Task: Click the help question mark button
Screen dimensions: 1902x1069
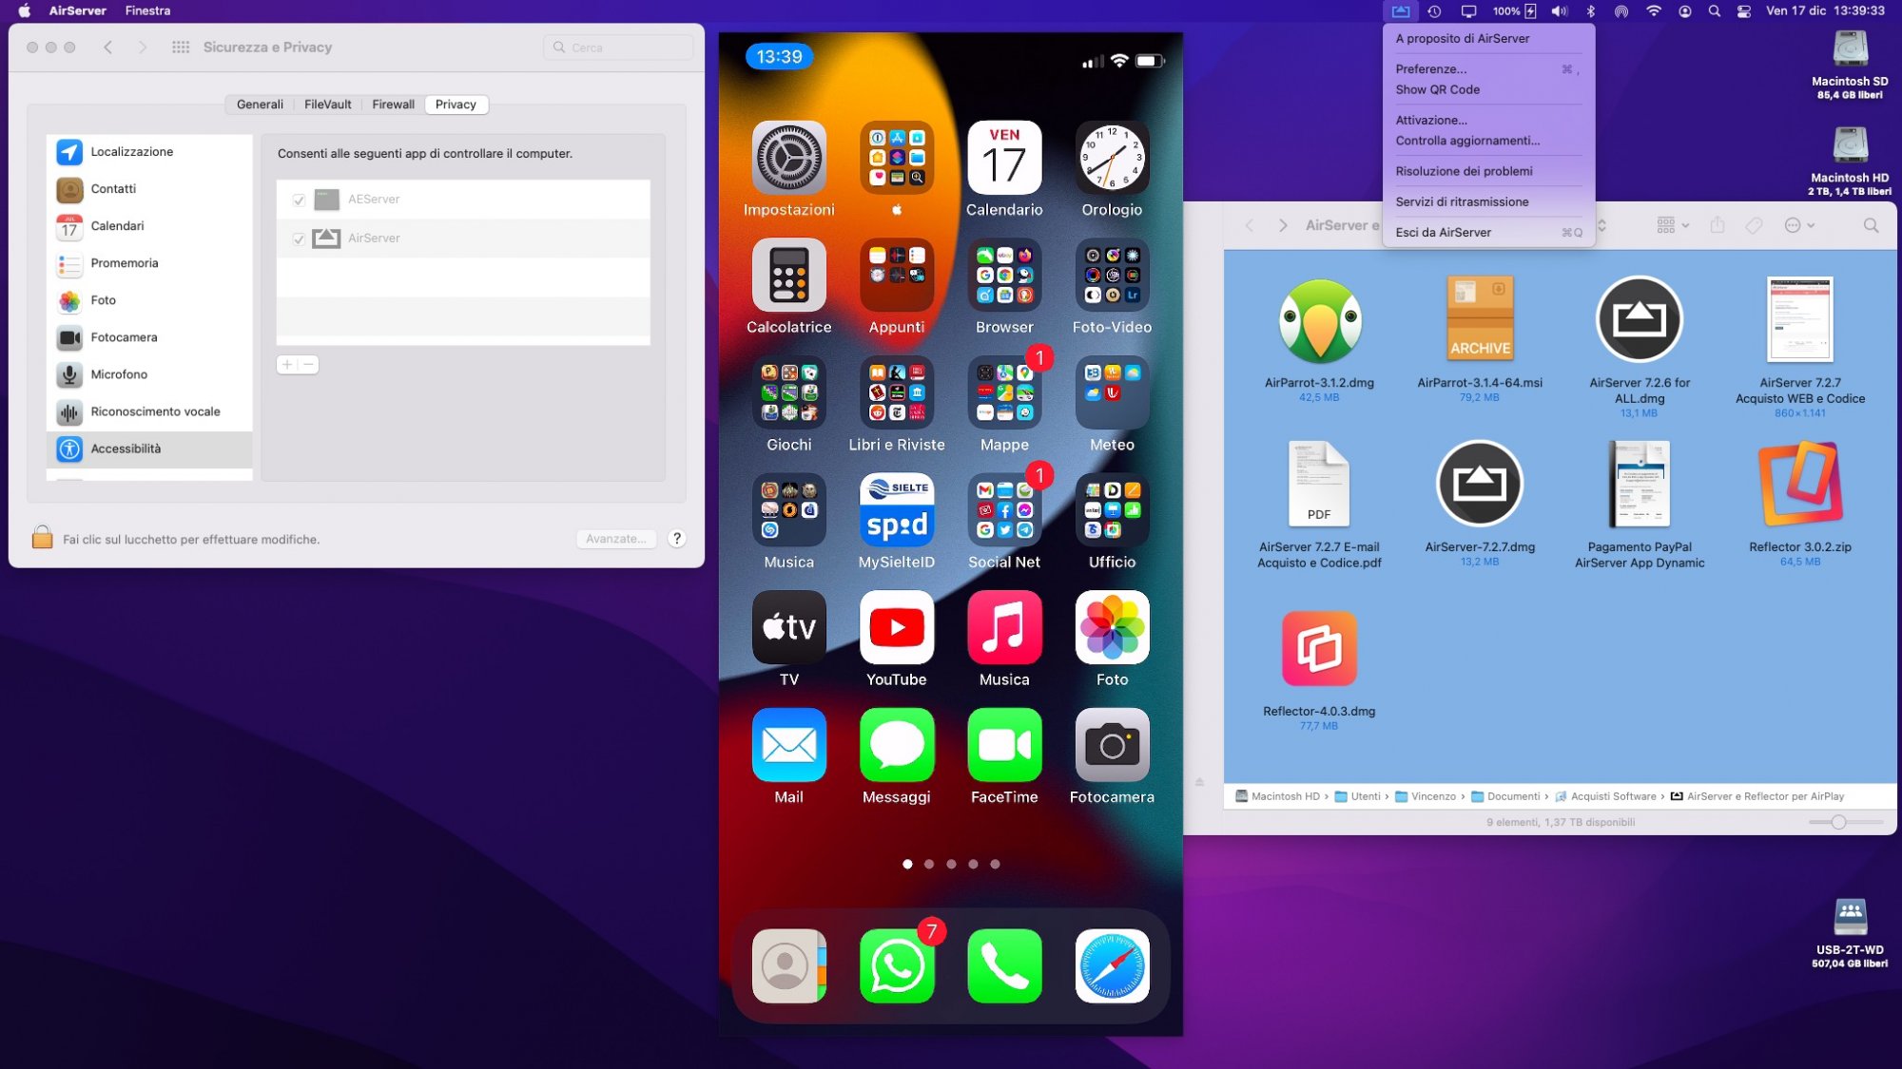Action: (677, 539)
